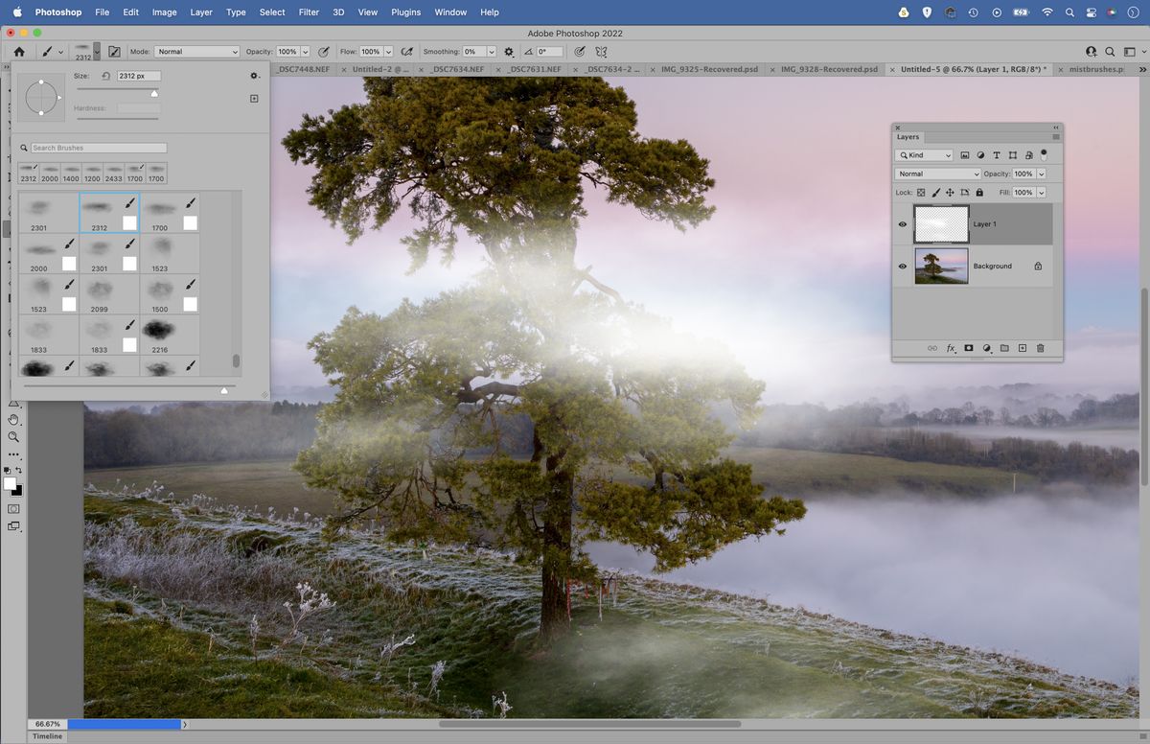1150x744 pixels.
Task: Delete a layer using the trash icon
Action: click(x=1040, y=348)
